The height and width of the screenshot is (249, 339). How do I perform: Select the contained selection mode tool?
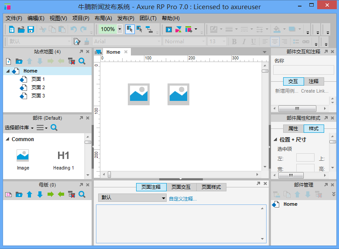140,29
